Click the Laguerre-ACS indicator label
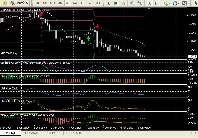Screen dimensions: 198x138 35,63
